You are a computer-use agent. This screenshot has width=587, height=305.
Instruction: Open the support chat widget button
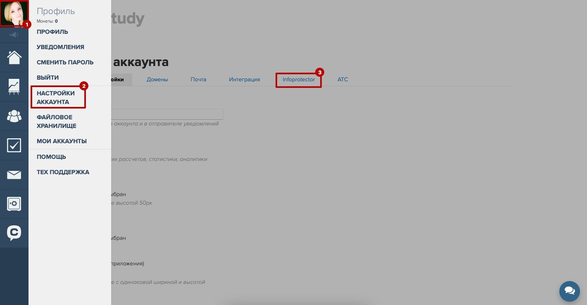click(x=569, y=291)
